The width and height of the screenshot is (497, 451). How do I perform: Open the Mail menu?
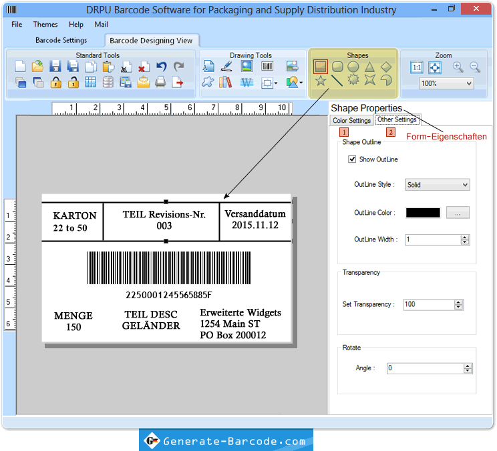[101, 25]
